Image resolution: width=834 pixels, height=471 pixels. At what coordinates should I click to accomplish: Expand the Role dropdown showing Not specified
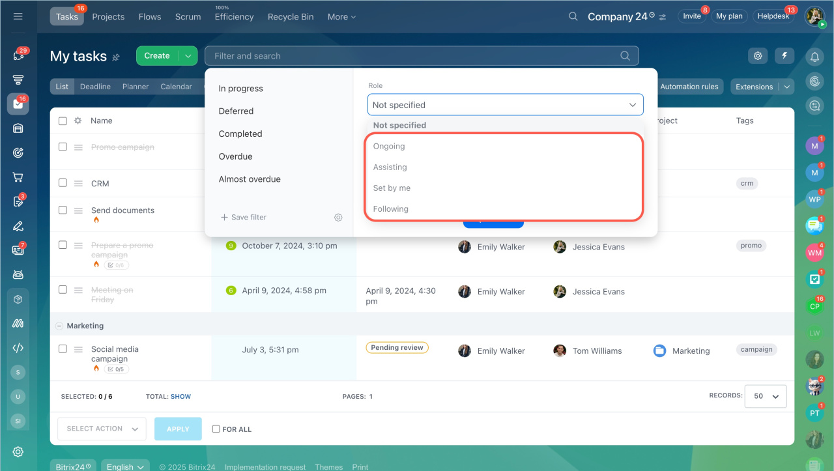[x=505, y=105]
